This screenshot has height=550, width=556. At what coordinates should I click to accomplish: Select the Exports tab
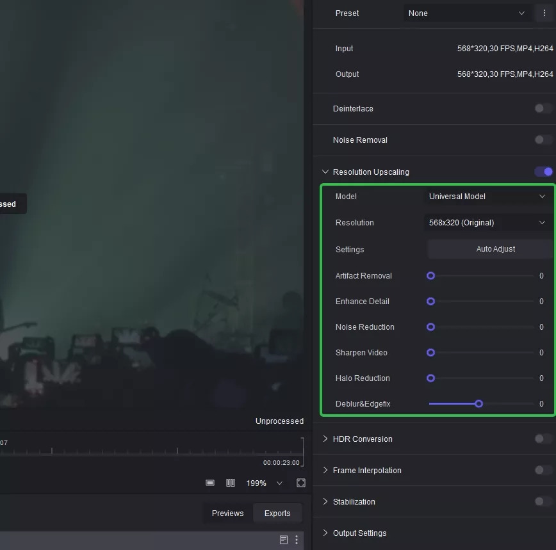277,513
